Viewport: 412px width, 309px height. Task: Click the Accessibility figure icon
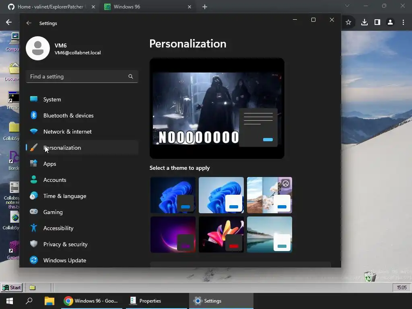(34, 228)
